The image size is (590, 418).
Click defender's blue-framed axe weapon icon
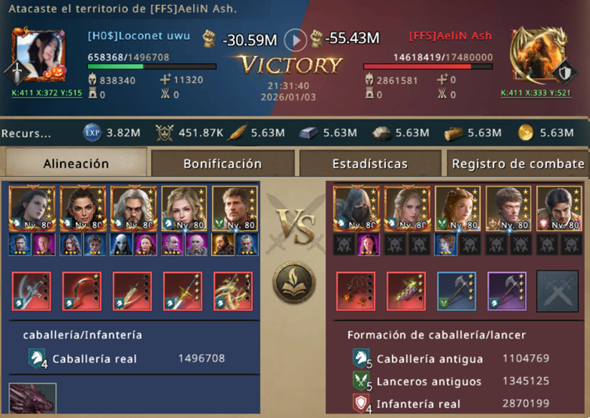click(456, 291)
